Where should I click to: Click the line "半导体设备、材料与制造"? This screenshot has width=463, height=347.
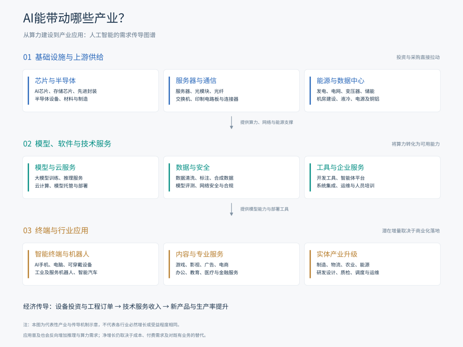[x=61, y=99]
